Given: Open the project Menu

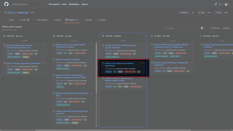Looking at the screenshot, I should pyautogui.click(x=226, y=28).
